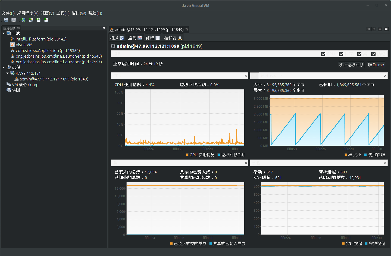
Task: Select the 快照 tree row
Action: 16,90
